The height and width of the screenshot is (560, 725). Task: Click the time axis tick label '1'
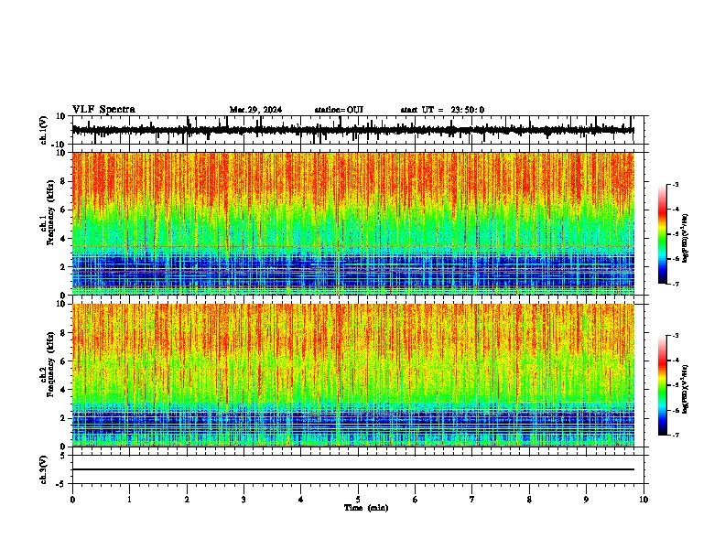(x=129, y=500)
